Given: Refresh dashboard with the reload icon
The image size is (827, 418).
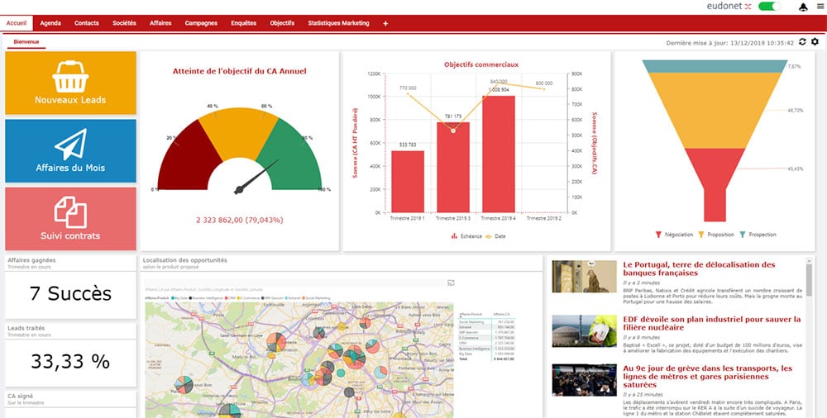Looking at the screenshot, I should tap(802, 41).
